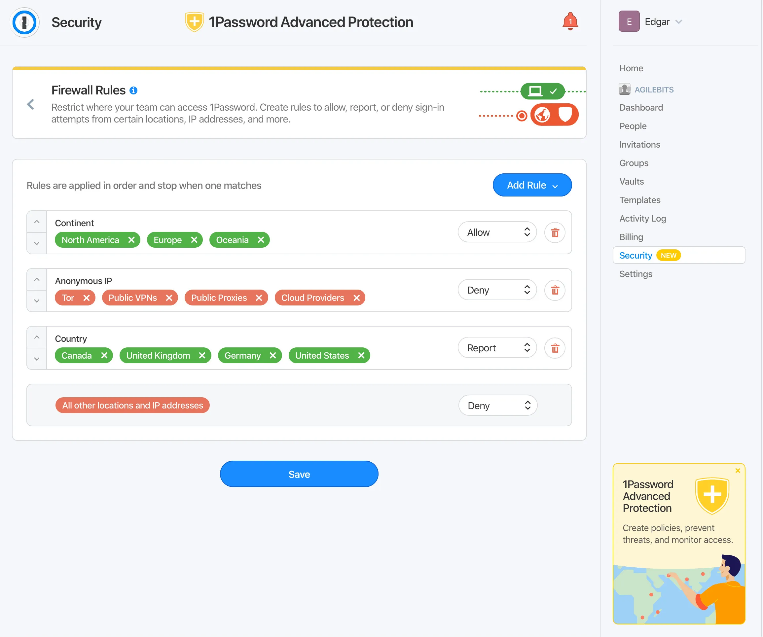Go to Home in the sidebar
The height and width of the screenshot is (637, 763).
tap(631, 68)
